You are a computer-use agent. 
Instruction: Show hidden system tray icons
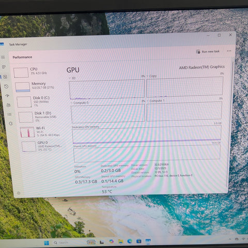(230, 239)
